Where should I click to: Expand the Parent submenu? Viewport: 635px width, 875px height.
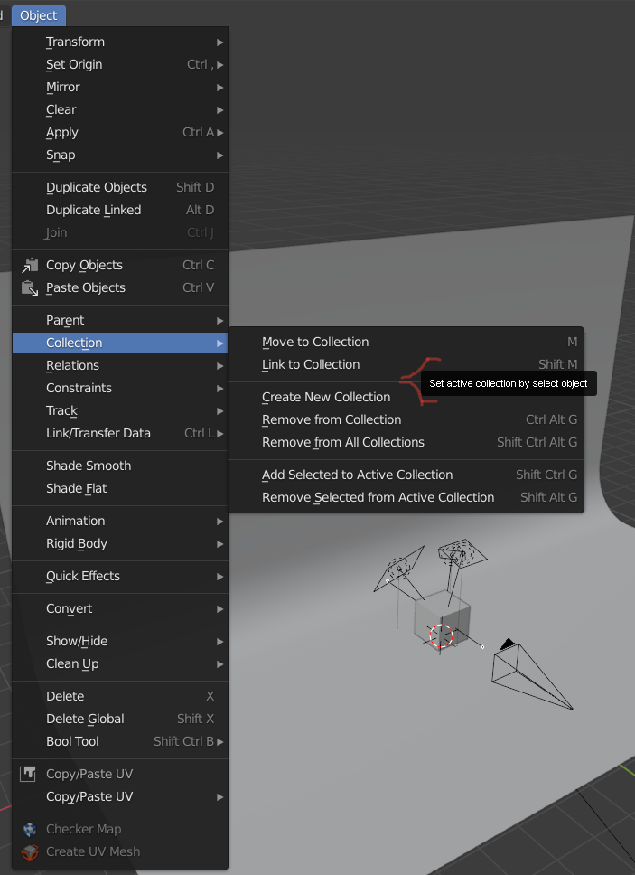coord(120,320)
